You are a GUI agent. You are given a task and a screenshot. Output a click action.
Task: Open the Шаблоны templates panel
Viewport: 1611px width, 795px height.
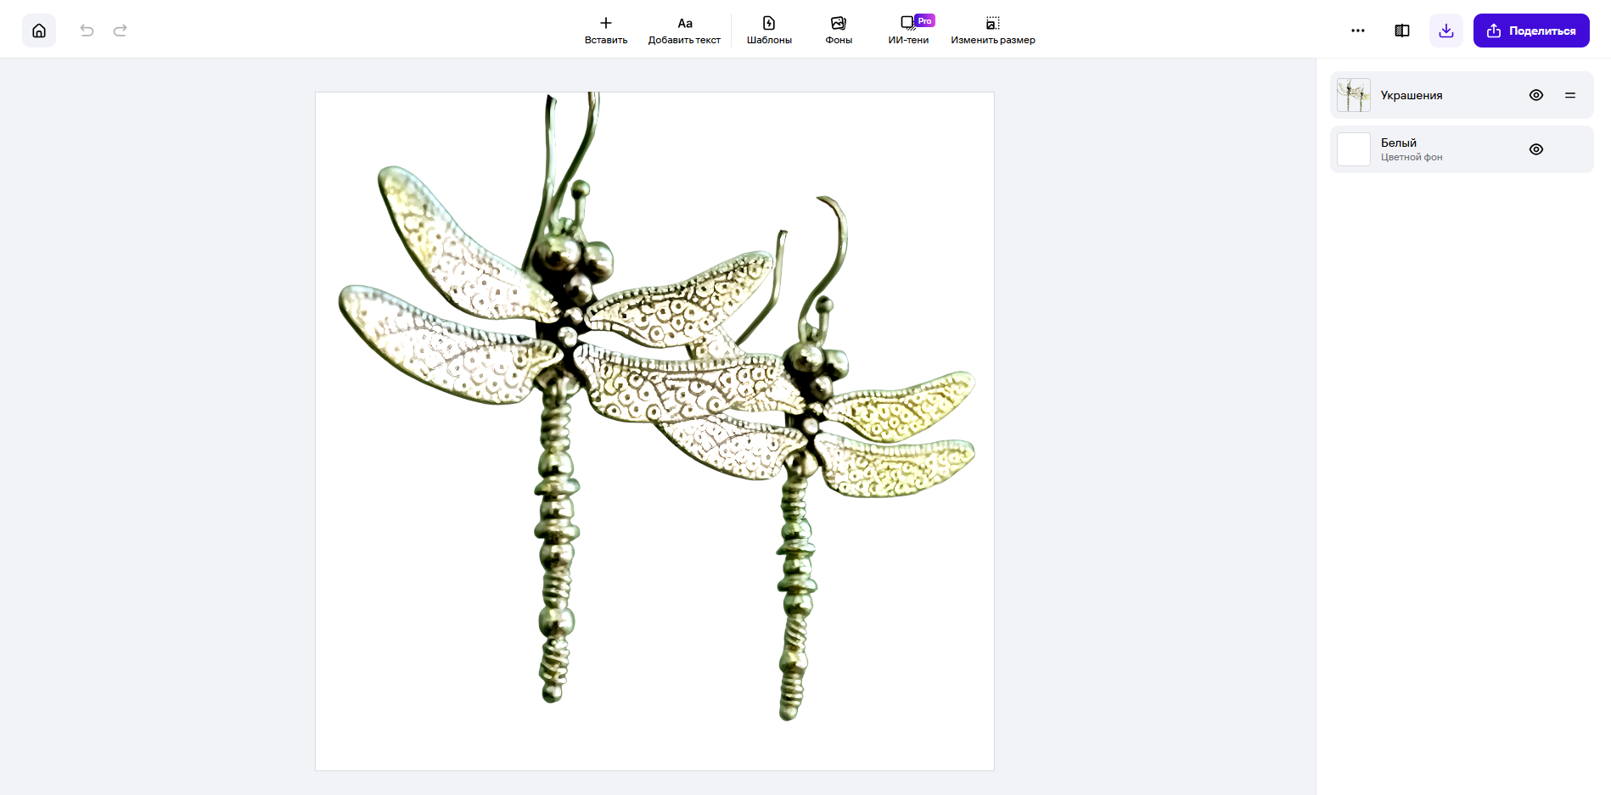point(769,31)
